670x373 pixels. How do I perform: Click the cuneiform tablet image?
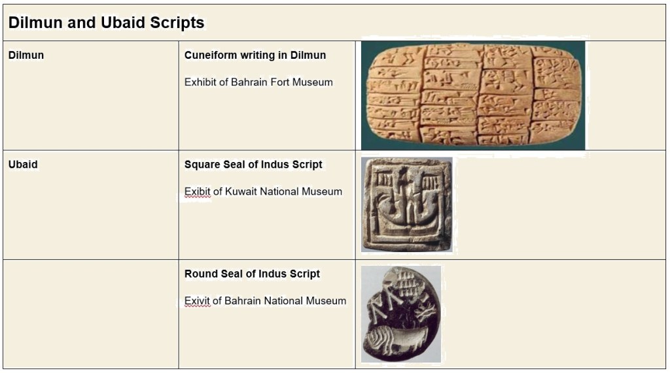pos(473,95)
